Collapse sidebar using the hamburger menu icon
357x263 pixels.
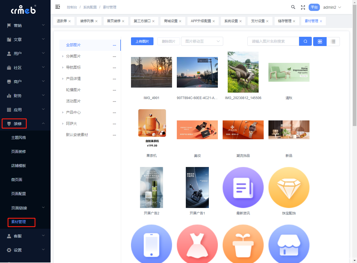tap(58, 7)
